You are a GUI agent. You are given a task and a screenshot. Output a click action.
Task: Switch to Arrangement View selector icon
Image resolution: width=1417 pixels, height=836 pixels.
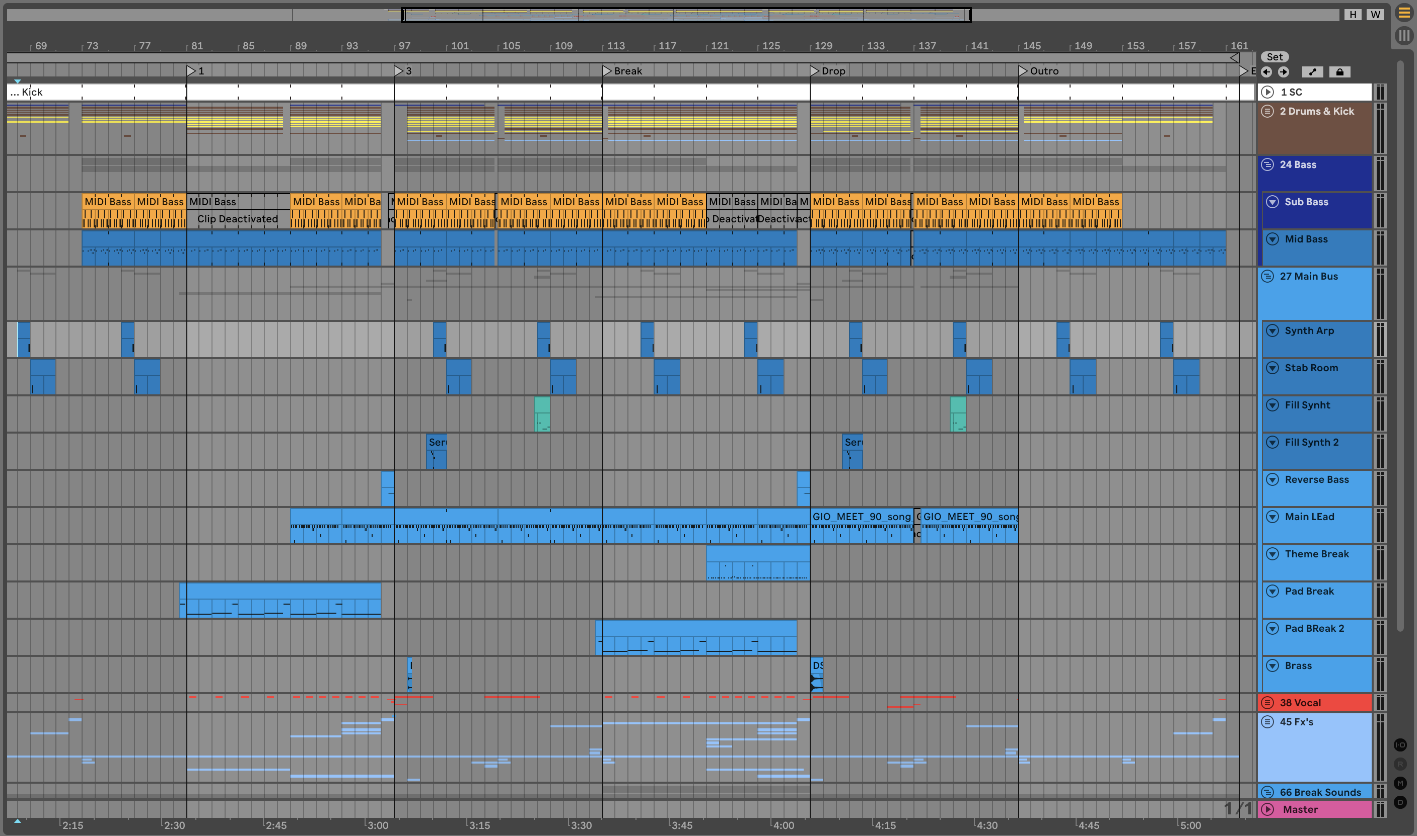(x=1404, y=13)
